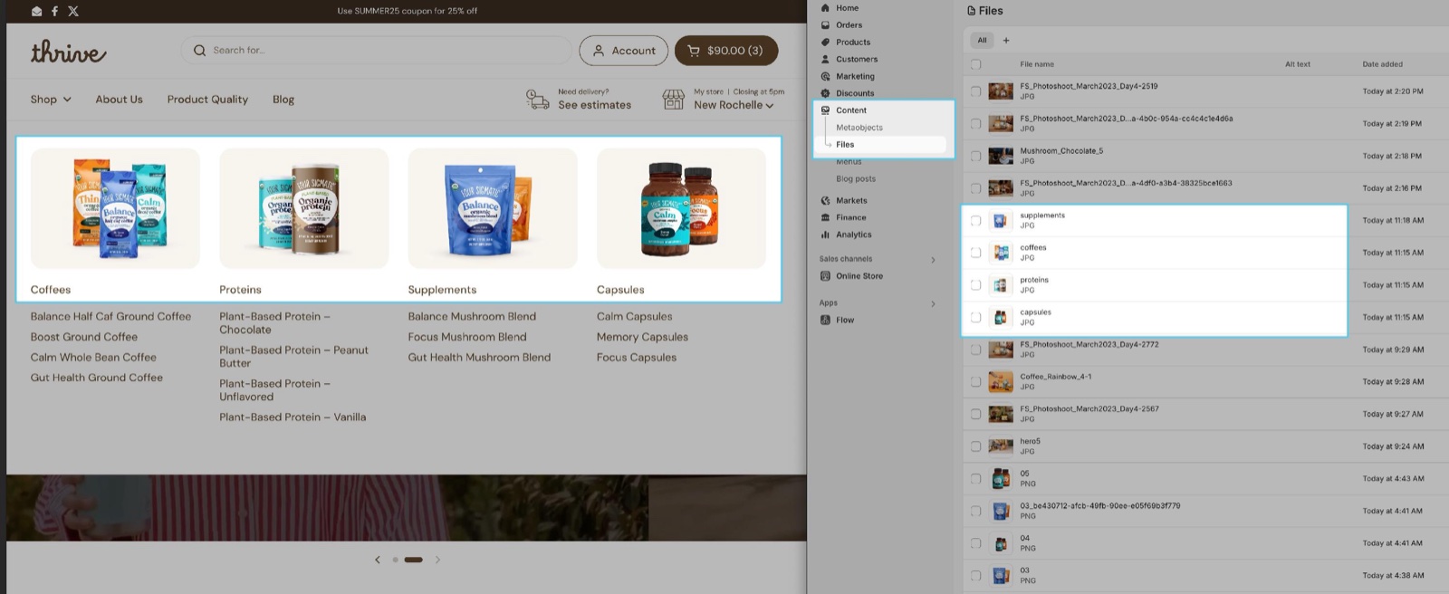Click the Markets globe icon
This screenshot has width=1449, height=594.
click(x=825, y=201)
